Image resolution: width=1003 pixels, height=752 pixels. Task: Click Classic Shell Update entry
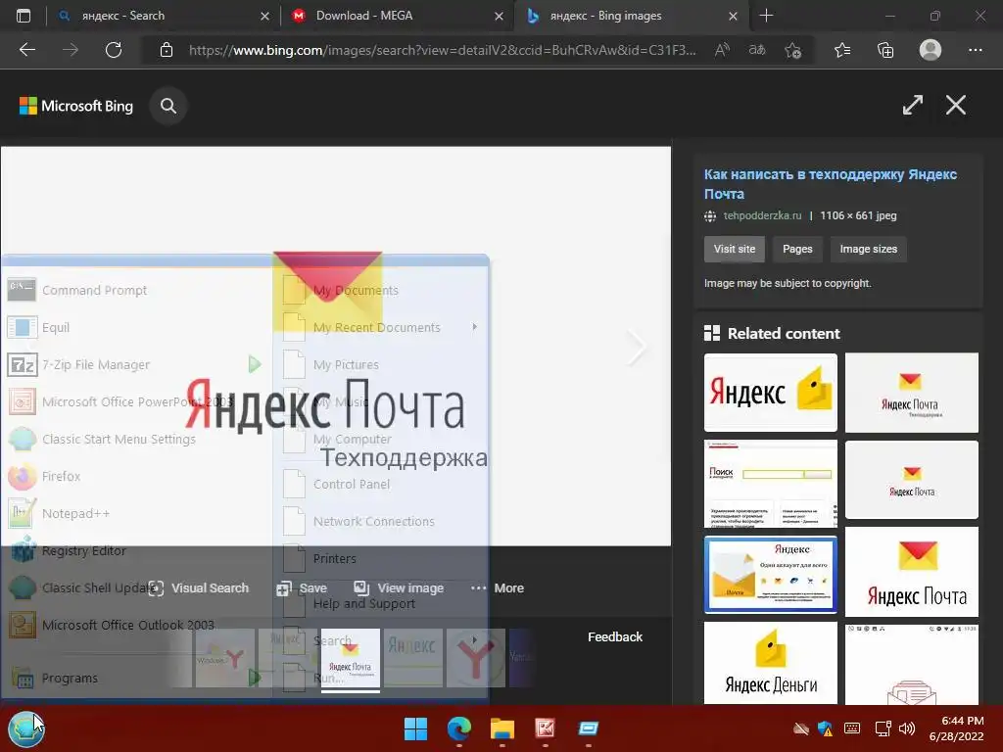[83, 587]
